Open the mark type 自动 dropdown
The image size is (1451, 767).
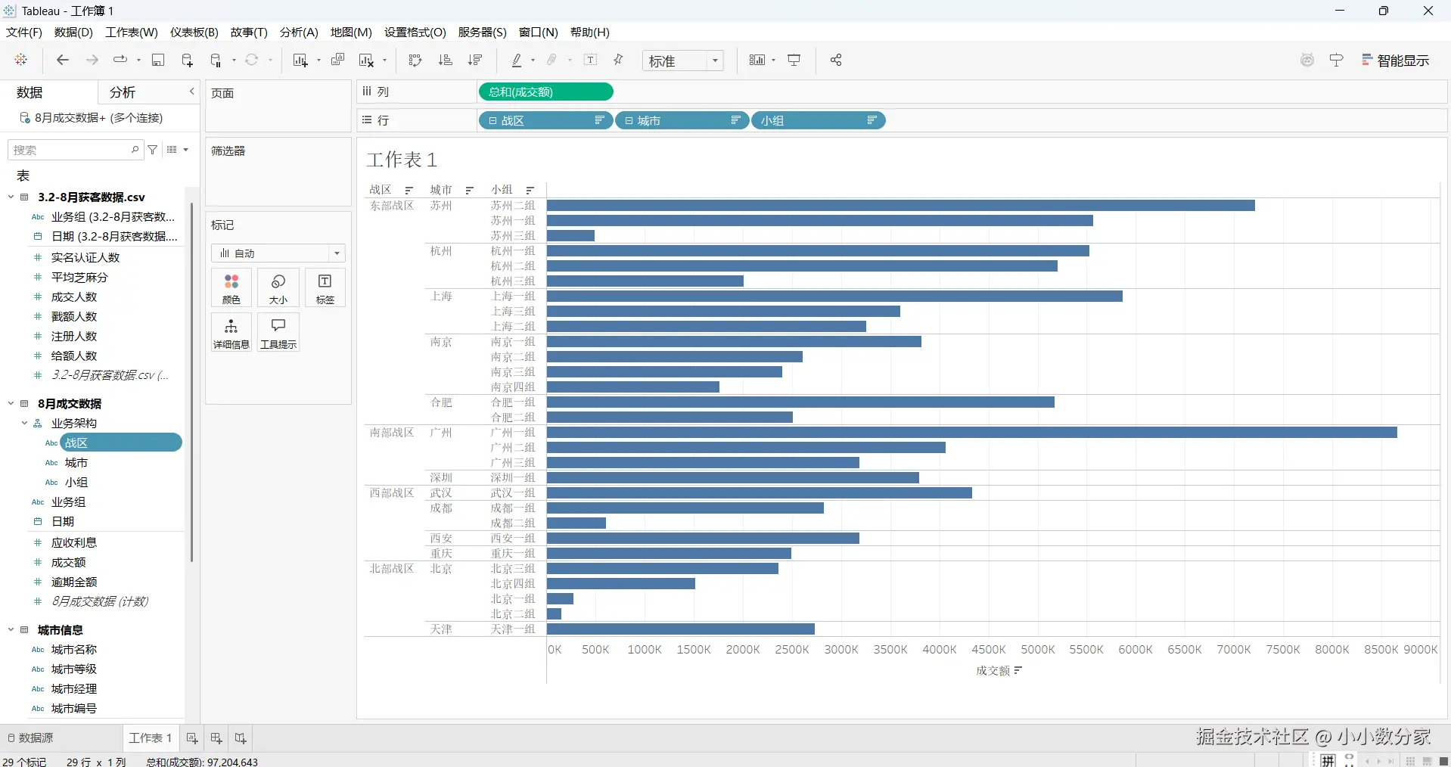click(x=278, y=253)
